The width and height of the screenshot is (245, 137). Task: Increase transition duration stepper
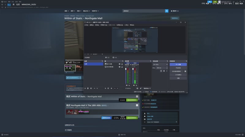click(167, 67)
